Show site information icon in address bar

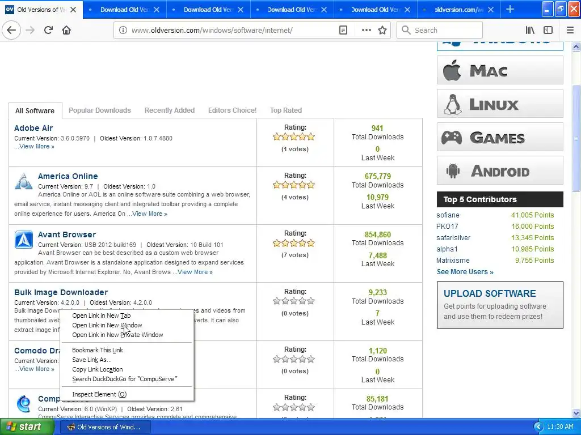[x=123, y=30]
